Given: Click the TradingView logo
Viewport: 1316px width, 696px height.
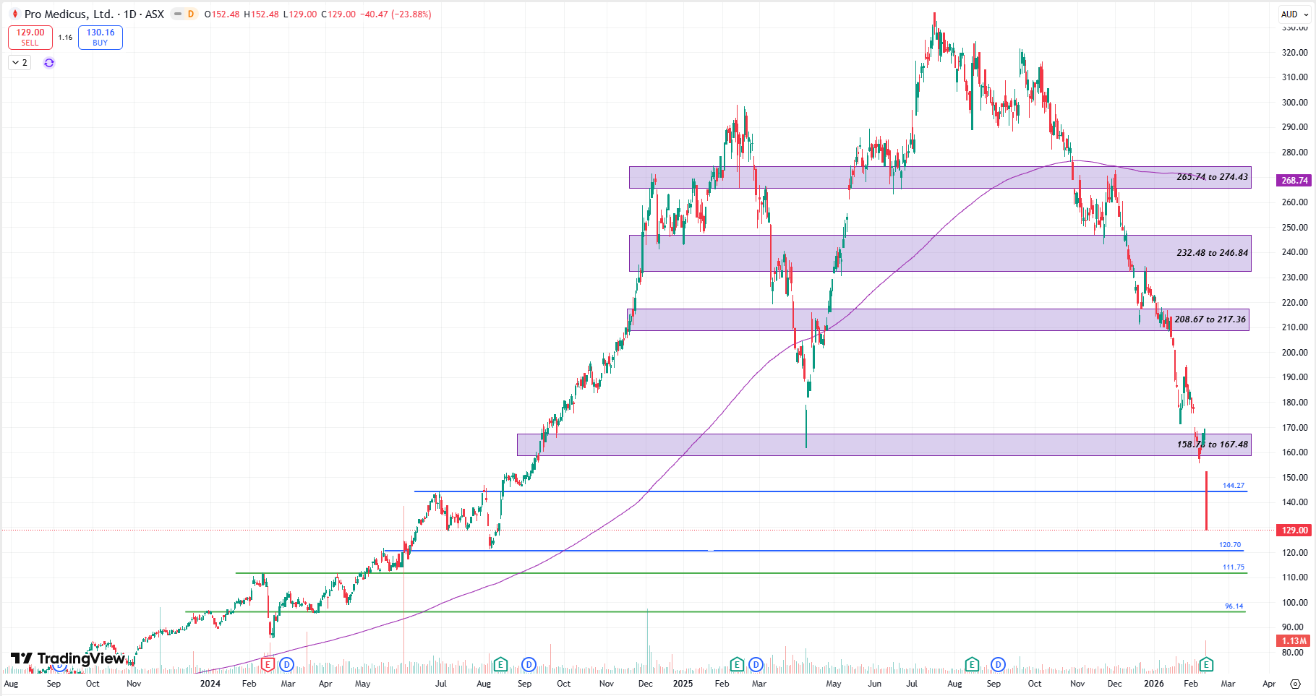Looking at the screenshot, I should (68, 658).
